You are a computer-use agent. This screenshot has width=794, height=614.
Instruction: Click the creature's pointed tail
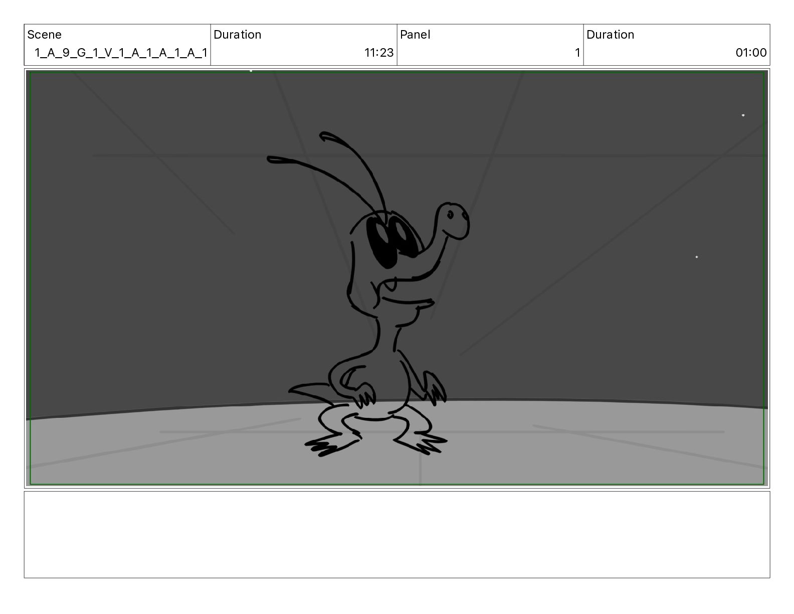(302, 390)
